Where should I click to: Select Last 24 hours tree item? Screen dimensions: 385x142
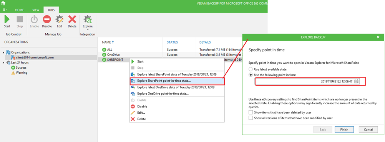[20, 63]
